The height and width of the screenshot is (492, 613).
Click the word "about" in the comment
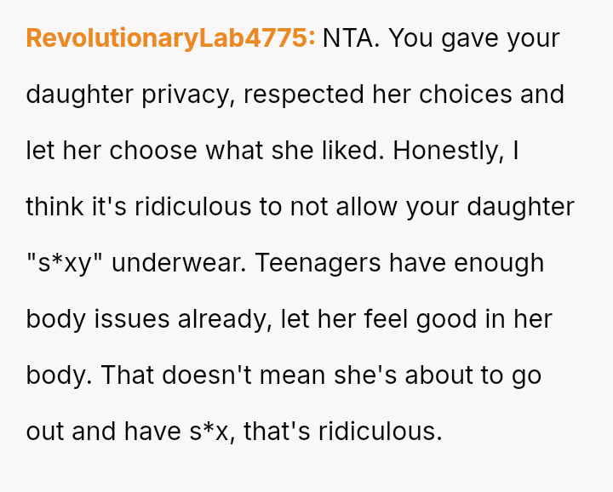[x=450, y=375]
